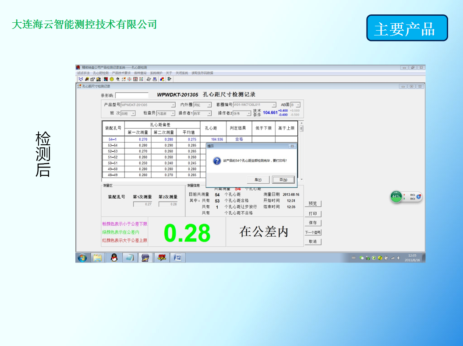The width and height of the screenshot is (463, 346).
Task: Confirm printing with the 是(Y) button
Action: [258, 180]
